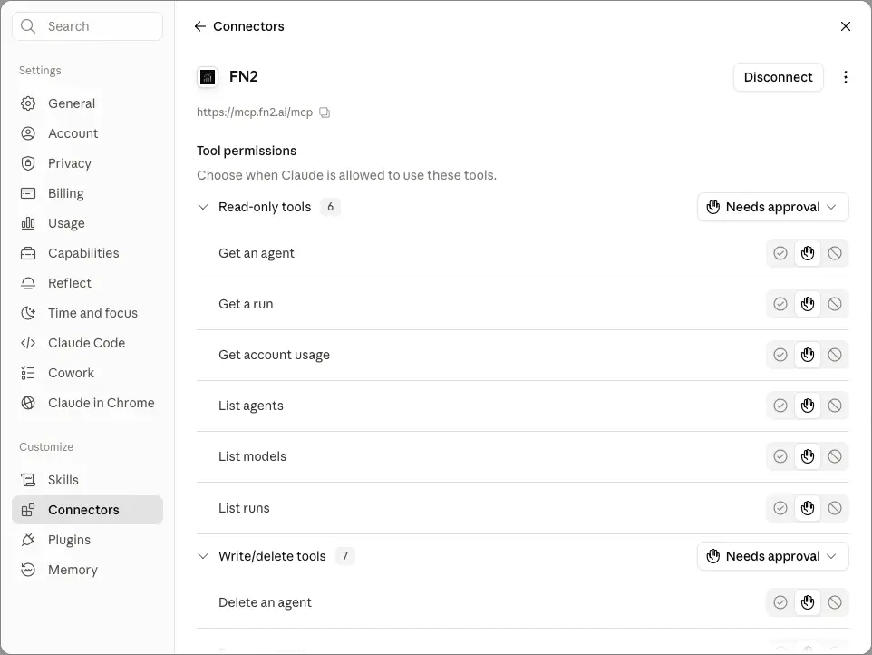Set Get an agent to needs approval
Screen dimensions: 872x655
point(808,253)
